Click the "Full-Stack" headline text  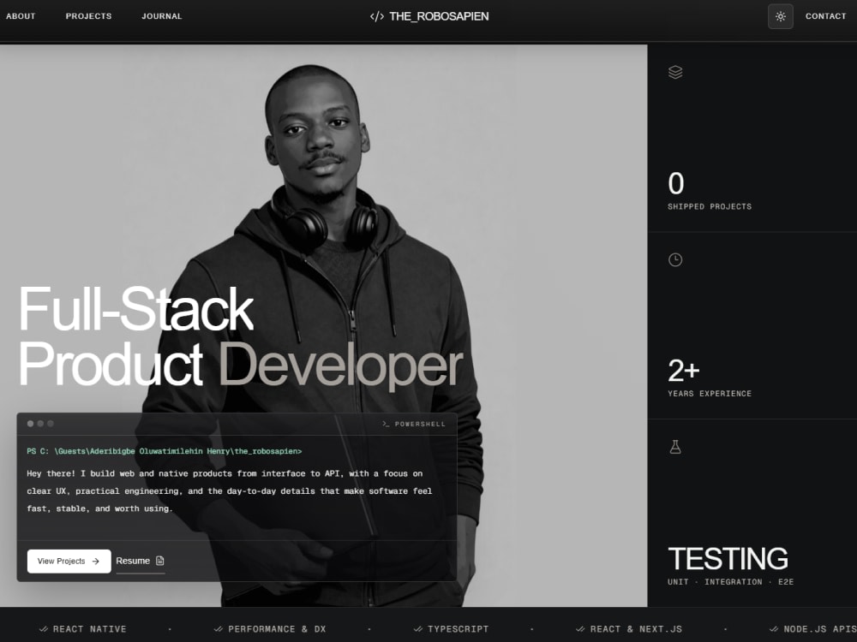tap(136, 310)
